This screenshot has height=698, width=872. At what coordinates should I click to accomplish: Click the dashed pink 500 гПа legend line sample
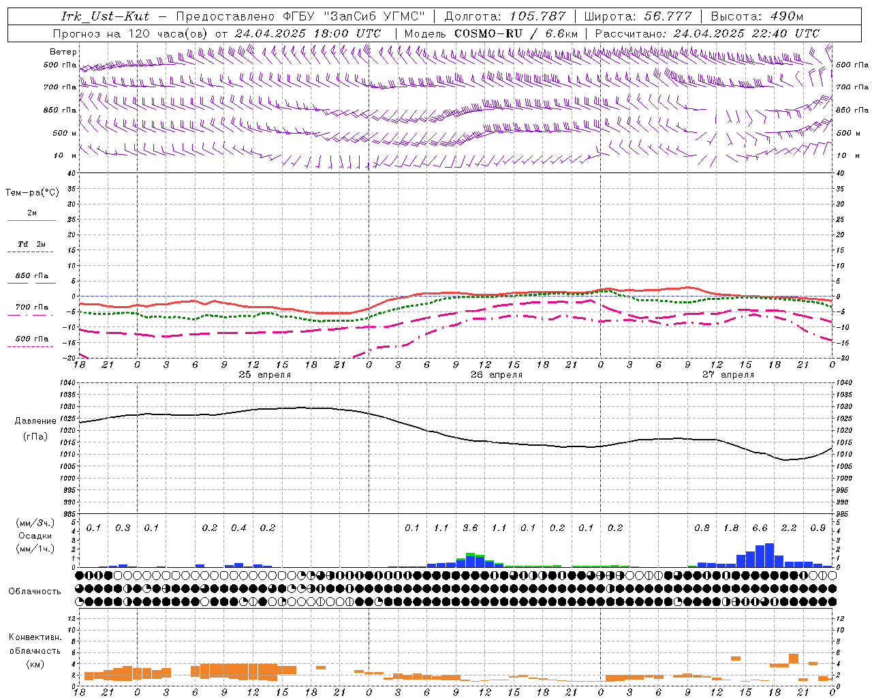(x=30, y=347)
